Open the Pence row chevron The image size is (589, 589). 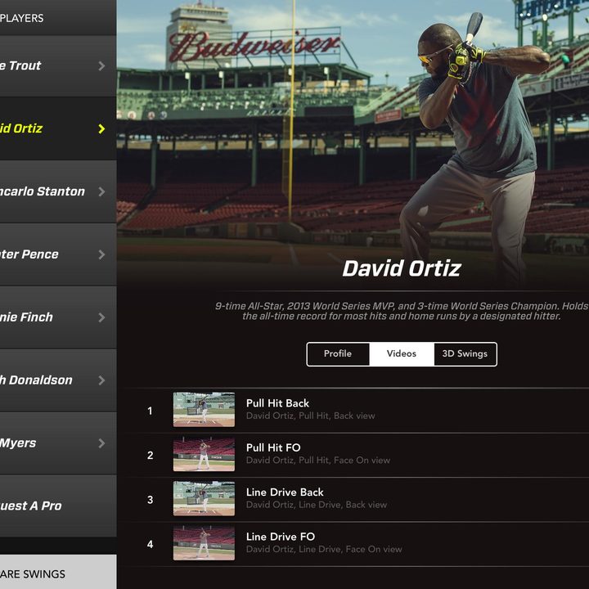[101, 254]
